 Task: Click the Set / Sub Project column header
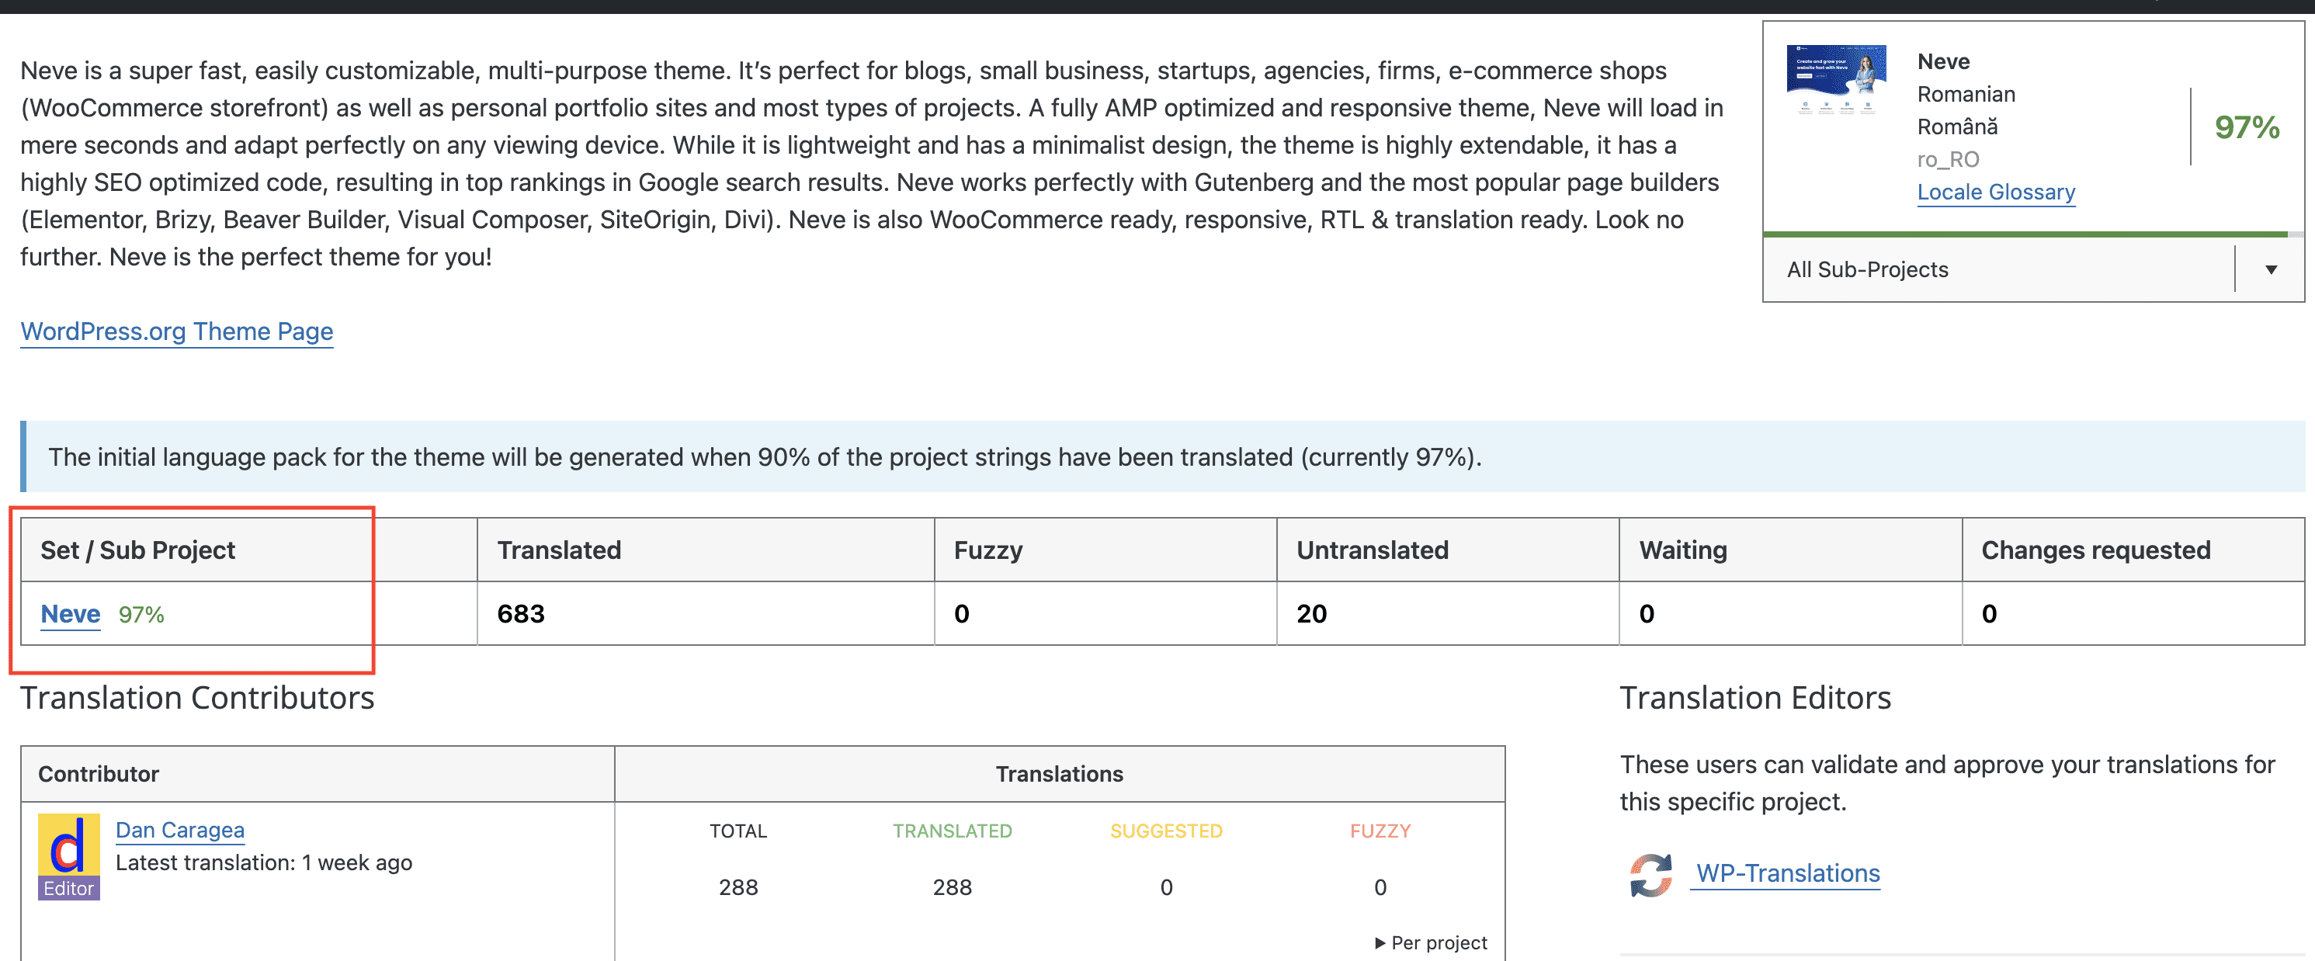click(137, 550)
